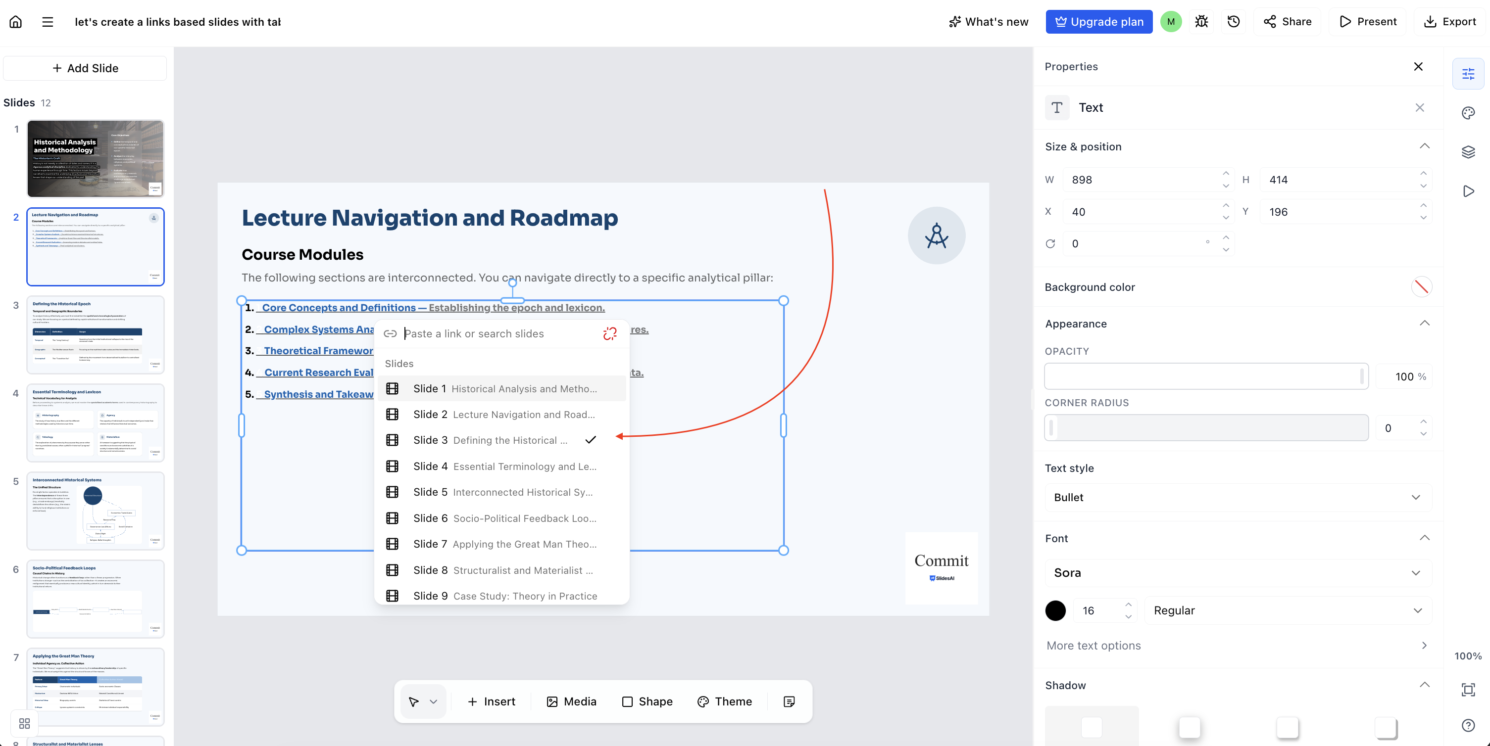This screenshot has width=1490, height=746.
Task: Click the Width value field
Action: tap(1148, 180)
